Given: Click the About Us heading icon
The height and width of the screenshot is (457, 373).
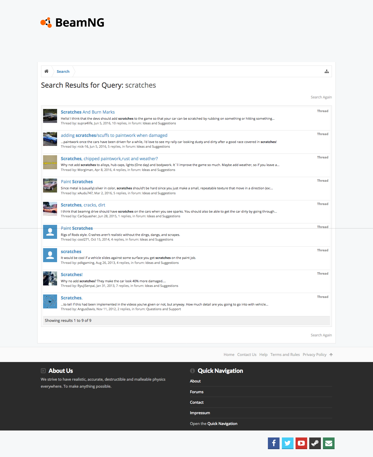Looking at the screenshot, I should (x=43, y=371).
